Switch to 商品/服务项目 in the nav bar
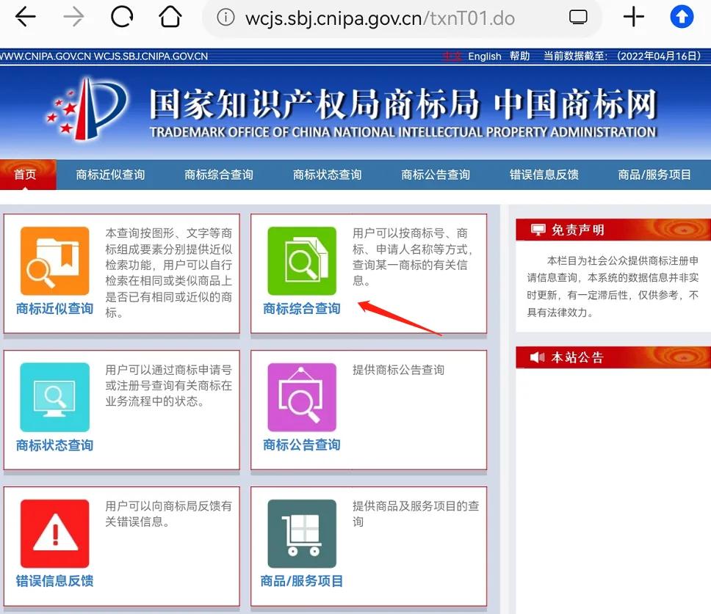The image size is (711, 614). coord(654,175)
